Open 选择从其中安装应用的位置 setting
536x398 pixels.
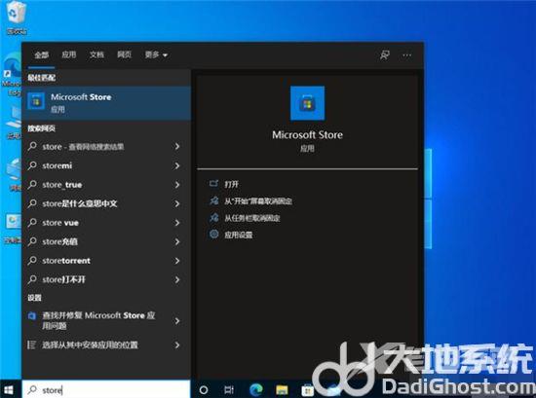[x=106, y=345]
